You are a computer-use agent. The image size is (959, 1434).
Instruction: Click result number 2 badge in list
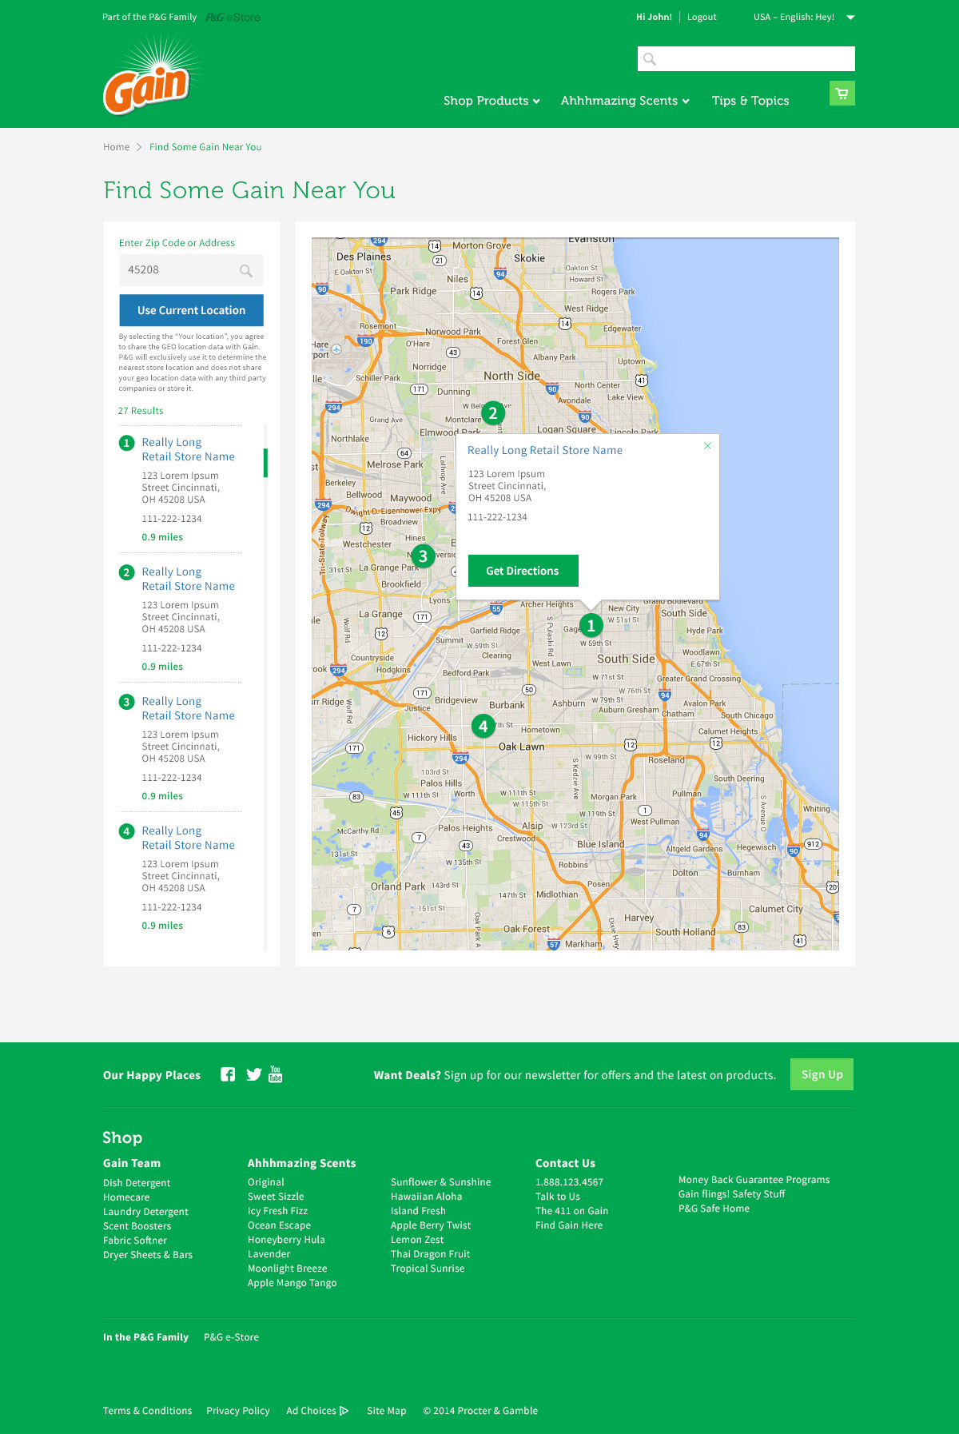coord(126,572)
